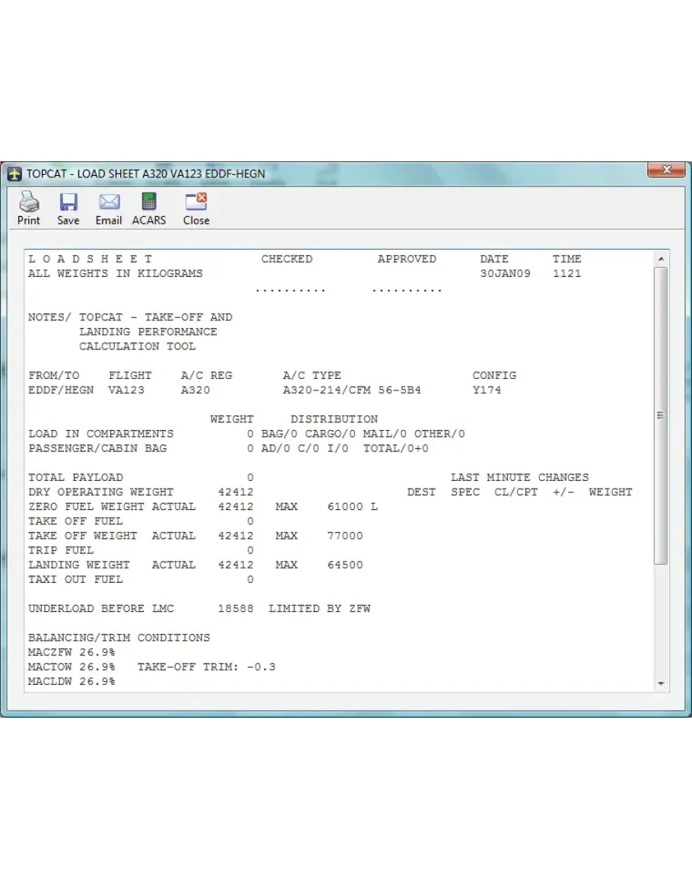Click the TOPCAT airplane icon in title bar
Viewport: 692px width, 879px height.
coord(14,174)
